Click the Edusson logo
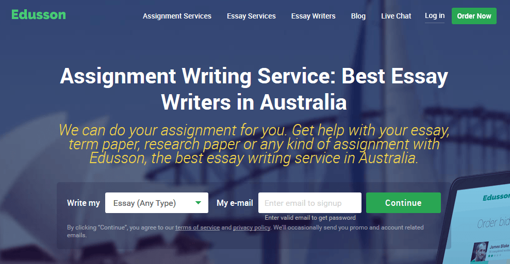 tap(38, 15)
